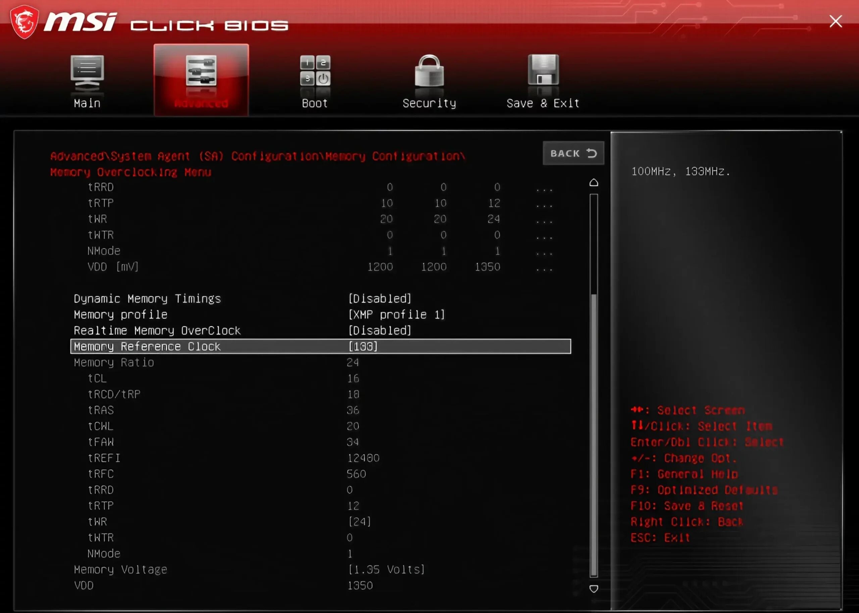
Task: Switch to the Boot tab label
Action: (x=315, y=103)
